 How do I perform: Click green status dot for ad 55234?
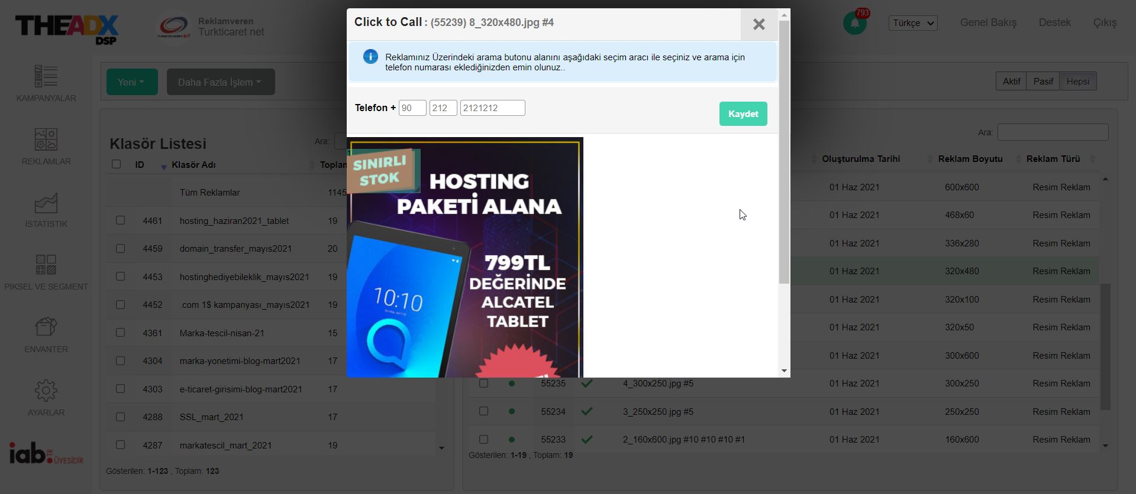tap(512, 411)
